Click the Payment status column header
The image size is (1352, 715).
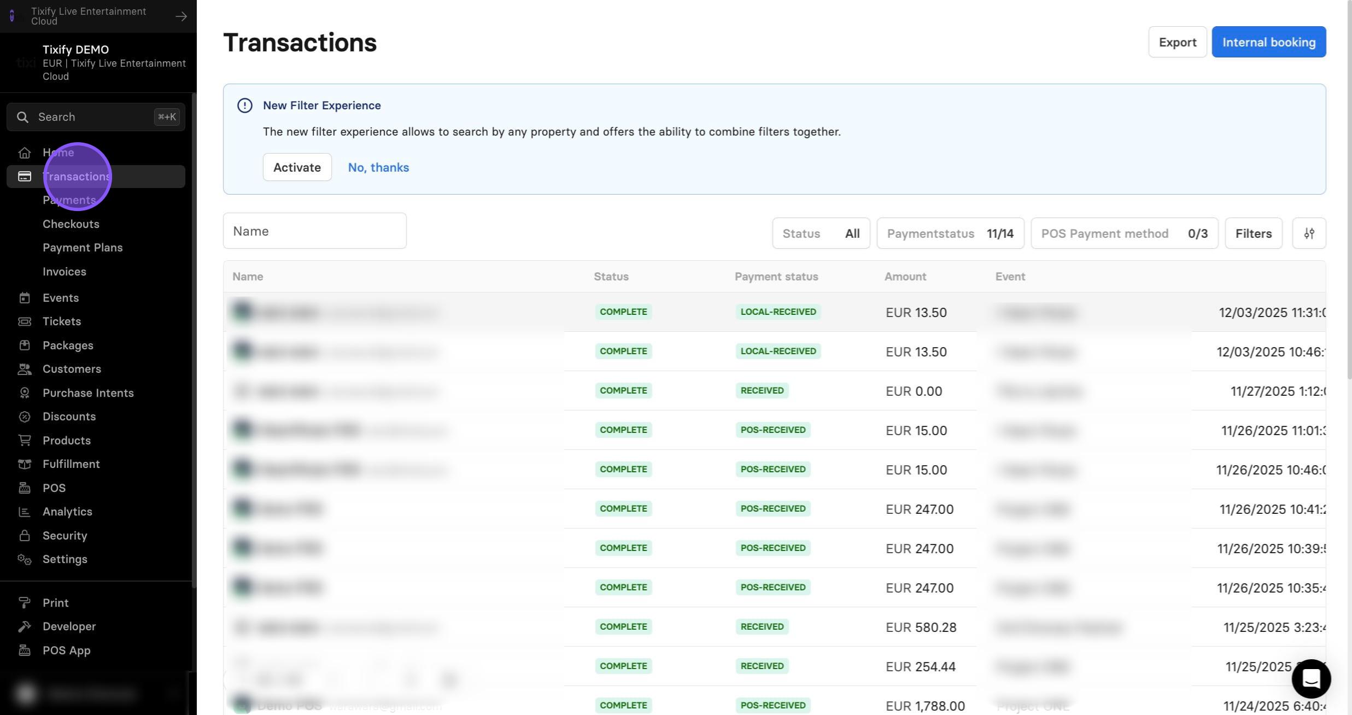click(x=776, y=277)
